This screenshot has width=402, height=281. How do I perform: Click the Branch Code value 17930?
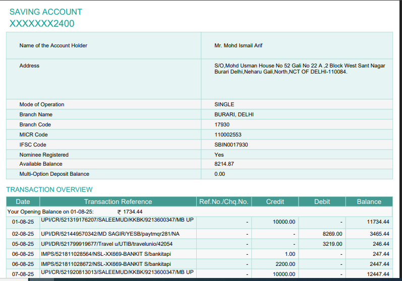pyautogui.click(x=222, y=125)
